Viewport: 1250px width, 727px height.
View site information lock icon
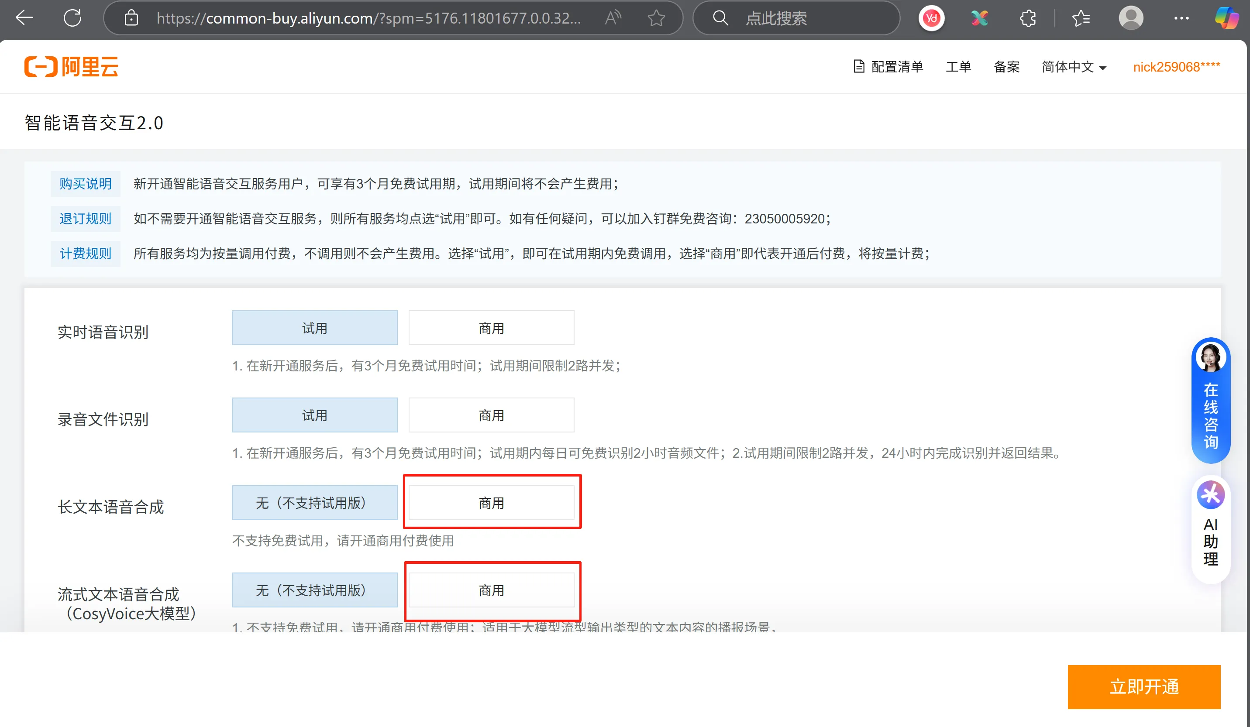pyautogui.click(x=131, y=18)
